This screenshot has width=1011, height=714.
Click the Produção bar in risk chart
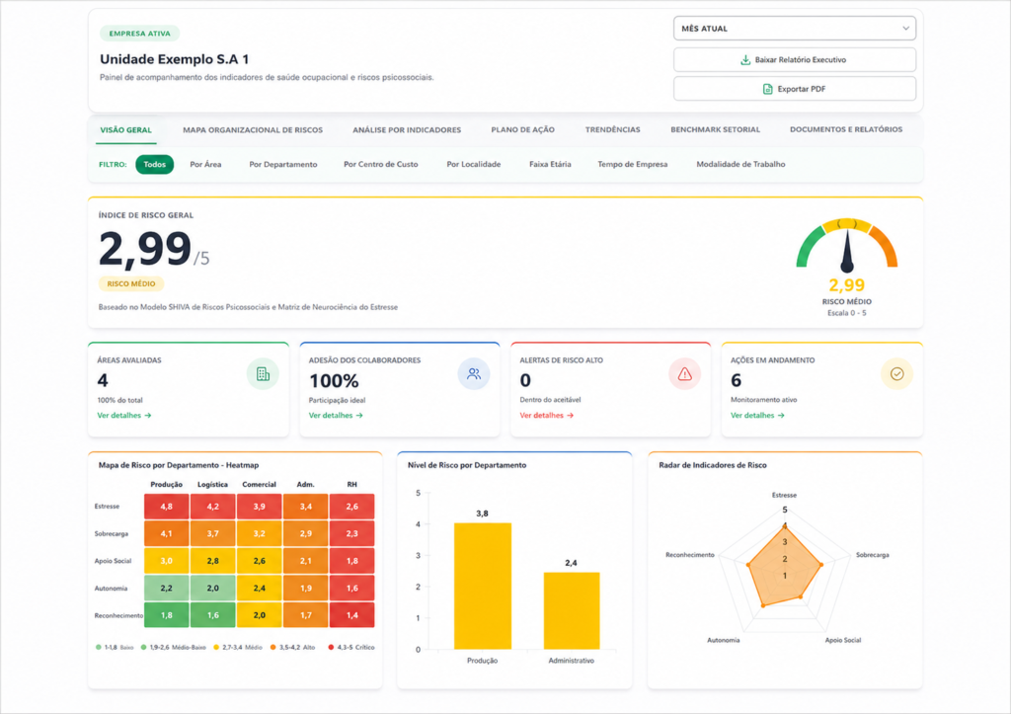coord(482,586)
